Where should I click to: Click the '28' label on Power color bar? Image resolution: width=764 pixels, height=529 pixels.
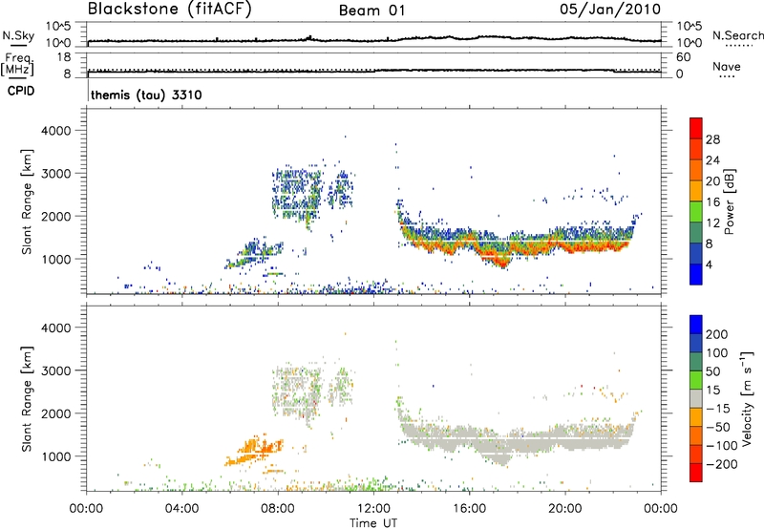(x=712, y=139)
